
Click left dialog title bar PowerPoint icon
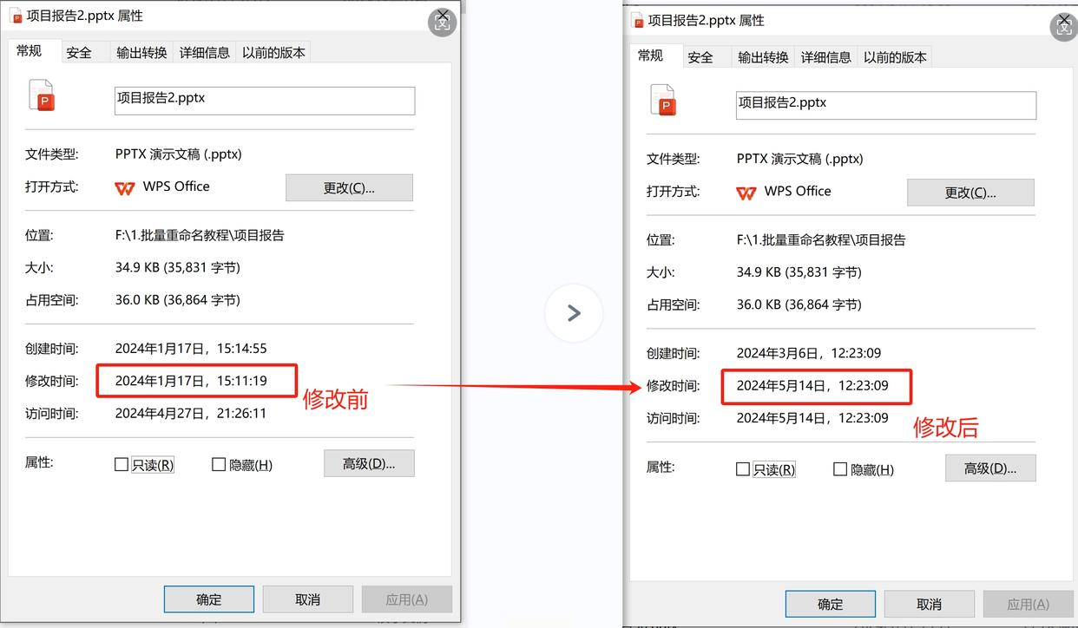pyautogui.click(x=16, y=16)
